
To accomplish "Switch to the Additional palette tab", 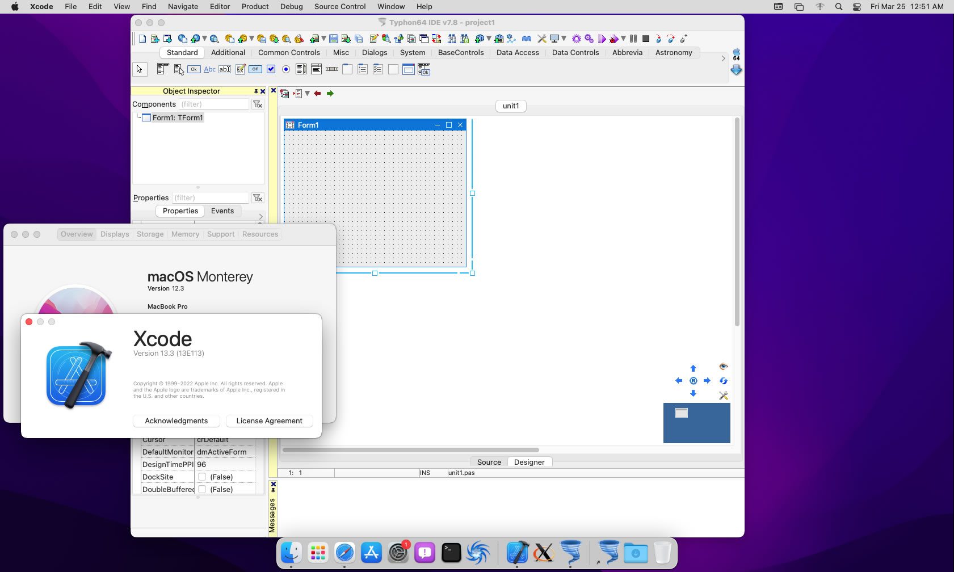I will 228,53.
